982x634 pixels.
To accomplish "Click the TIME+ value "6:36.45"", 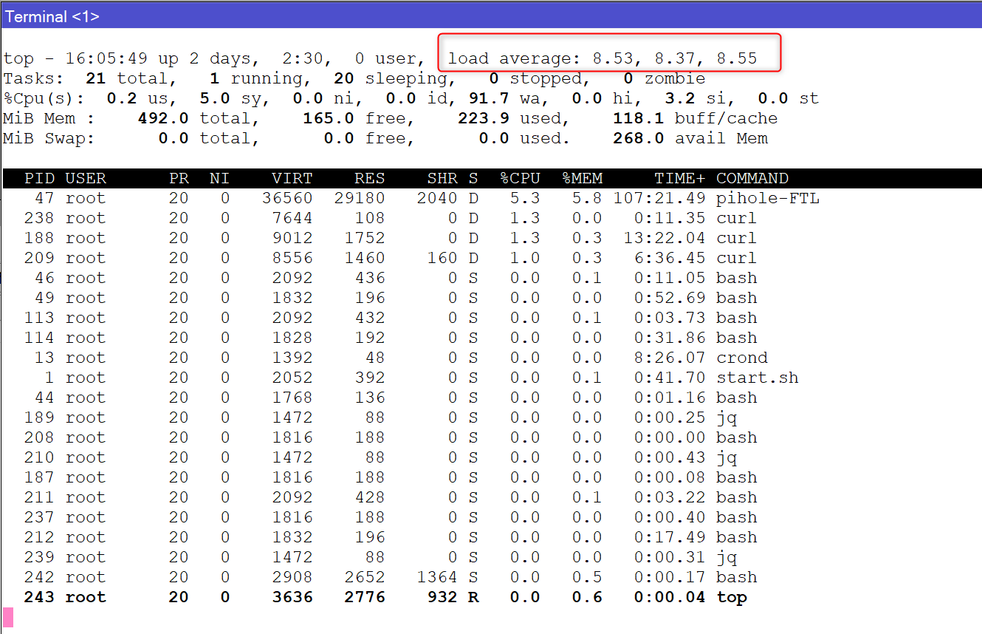I will 669,258.
